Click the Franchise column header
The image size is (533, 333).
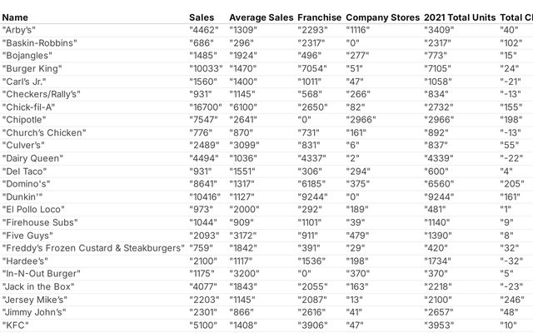point(319,17)
